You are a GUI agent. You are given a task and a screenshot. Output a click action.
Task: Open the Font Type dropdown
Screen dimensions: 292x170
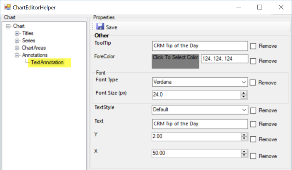click(243, 82)
